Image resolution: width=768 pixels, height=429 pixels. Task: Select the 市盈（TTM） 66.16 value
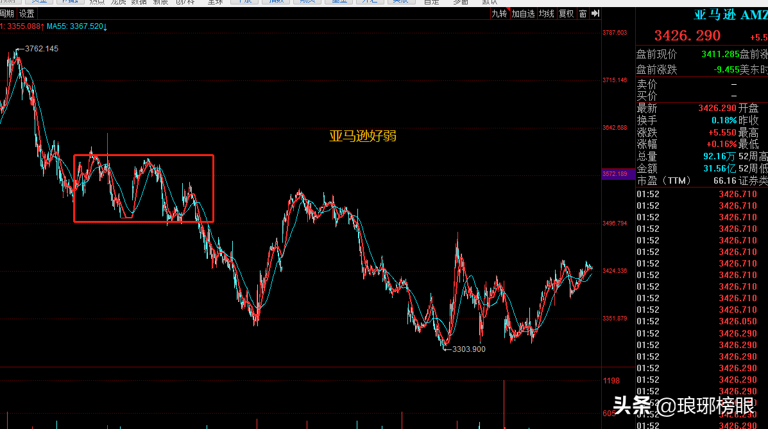coord(725,180)
